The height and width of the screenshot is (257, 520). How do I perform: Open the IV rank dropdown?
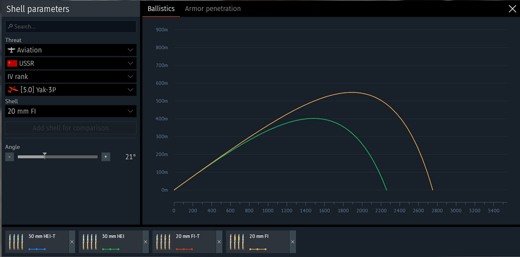tap(71, 76)
